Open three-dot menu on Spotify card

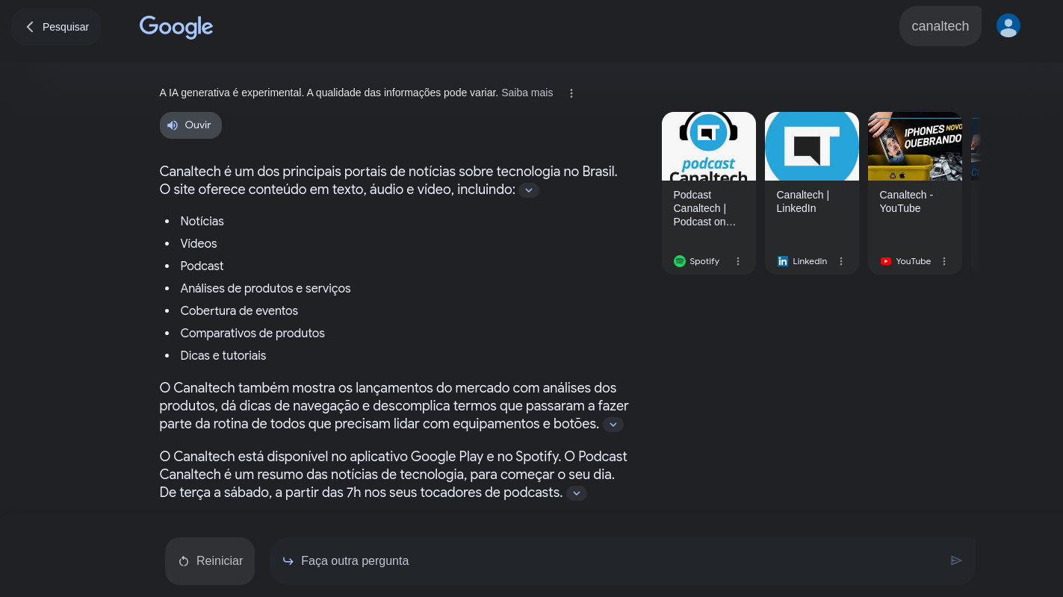coord(738,261)
